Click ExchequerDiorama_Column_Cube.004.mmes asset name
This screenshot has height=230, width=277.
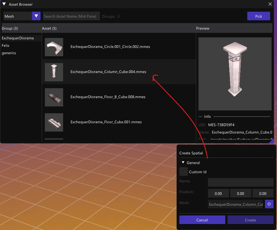click(x=108, y=72)
